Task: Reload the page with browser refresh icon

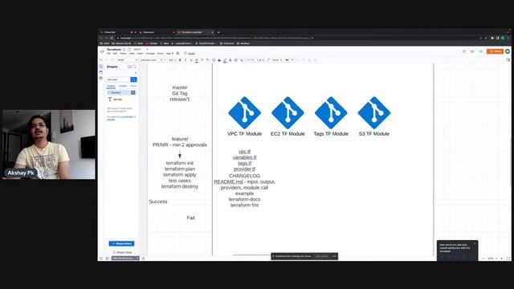Action: pyautogui.click(x=112, y=38)
